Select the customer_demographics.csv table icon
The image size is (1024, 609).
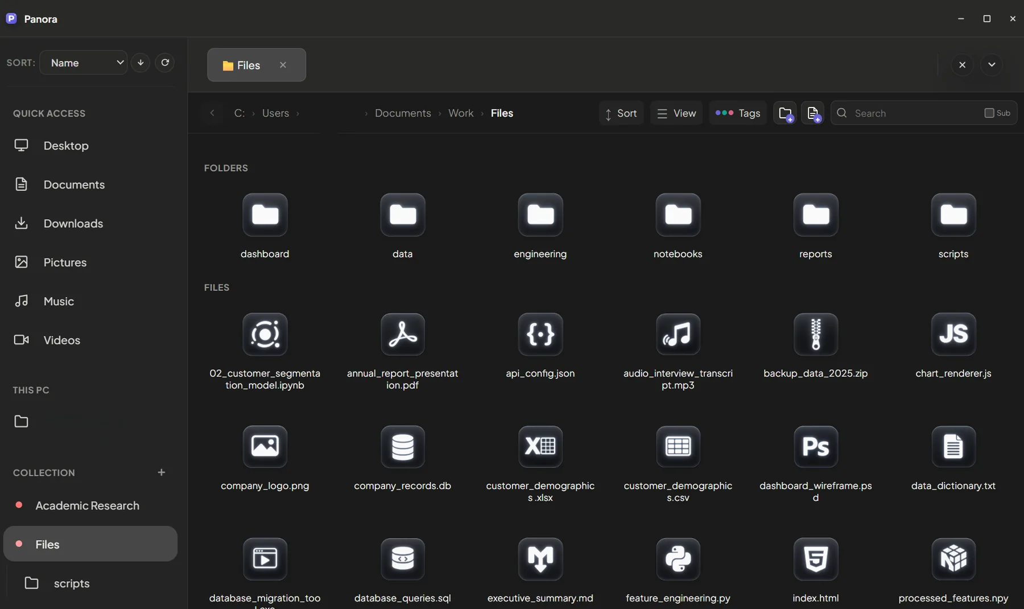click(x=678, y=447)
